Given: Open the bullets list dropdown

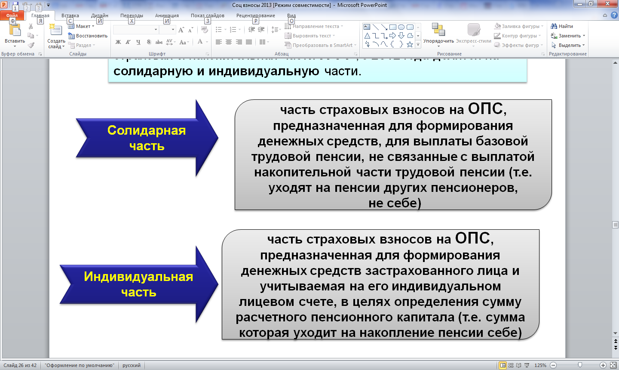Looking at the screenshot, I should coord(226,30).
